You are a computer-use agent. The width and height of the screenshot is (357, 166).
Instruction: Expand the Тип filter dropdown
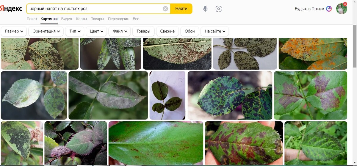pyautogui.click(x=75, y=31)
